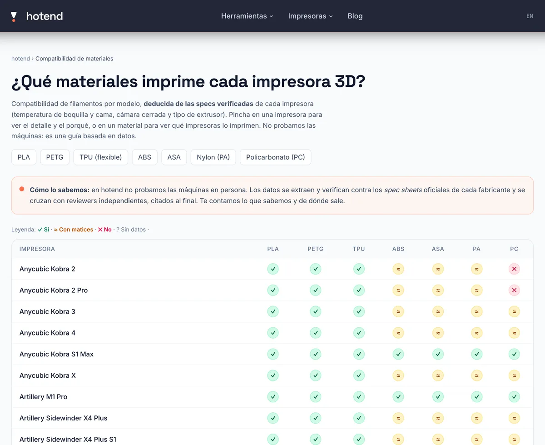Image resolution: width=545 pixels, height=445 pixels.
Task: Open the Artillery M1 Pro printer
Action: pyautogui.click(x=43, y=397)
